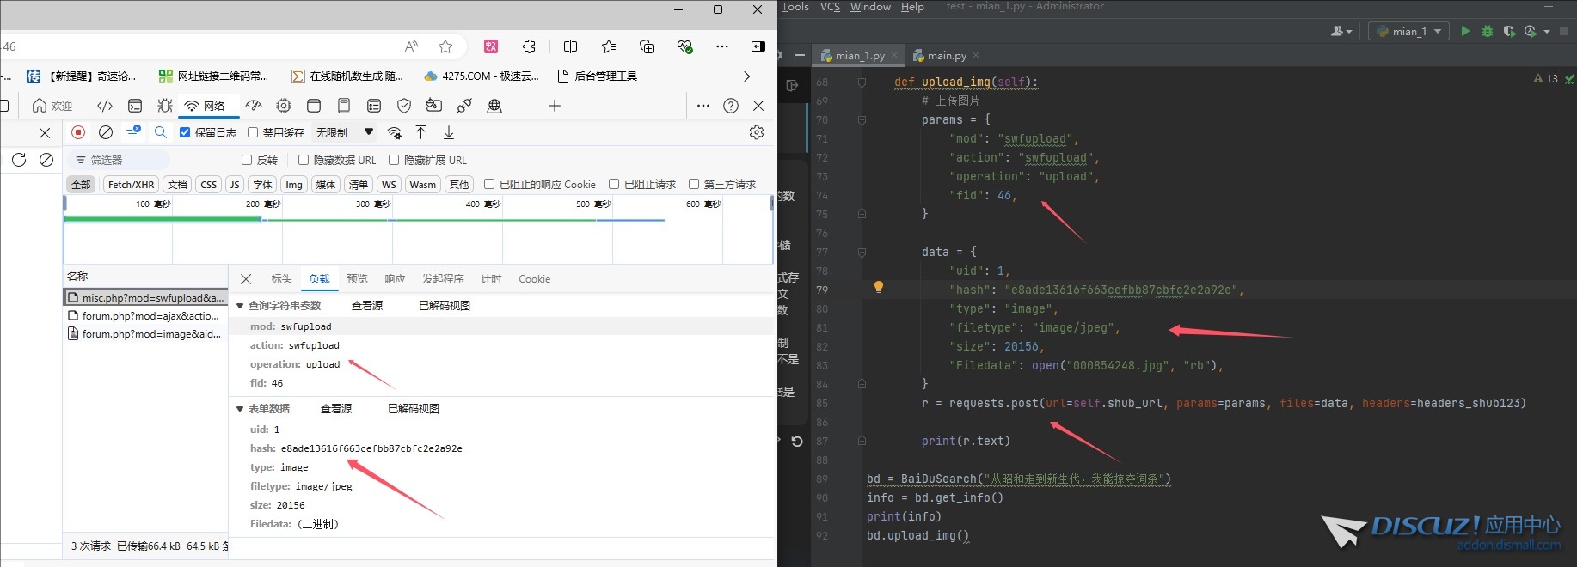Select the forum.php?mod=image request row
The image size is (1577, 567).
point(145,334)
